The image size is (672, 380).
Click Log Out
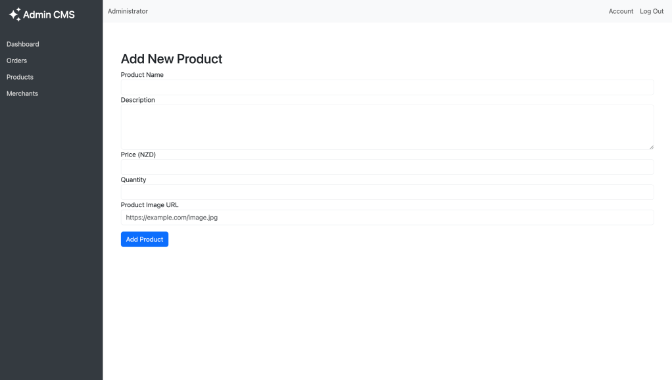[652, 11]
